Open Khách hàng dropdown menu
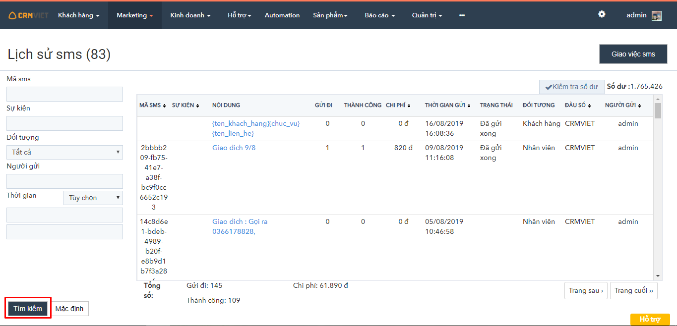Image resolution: width=677 pixels, height=326 pixels. pyautogui.click(x=79, y=15)
